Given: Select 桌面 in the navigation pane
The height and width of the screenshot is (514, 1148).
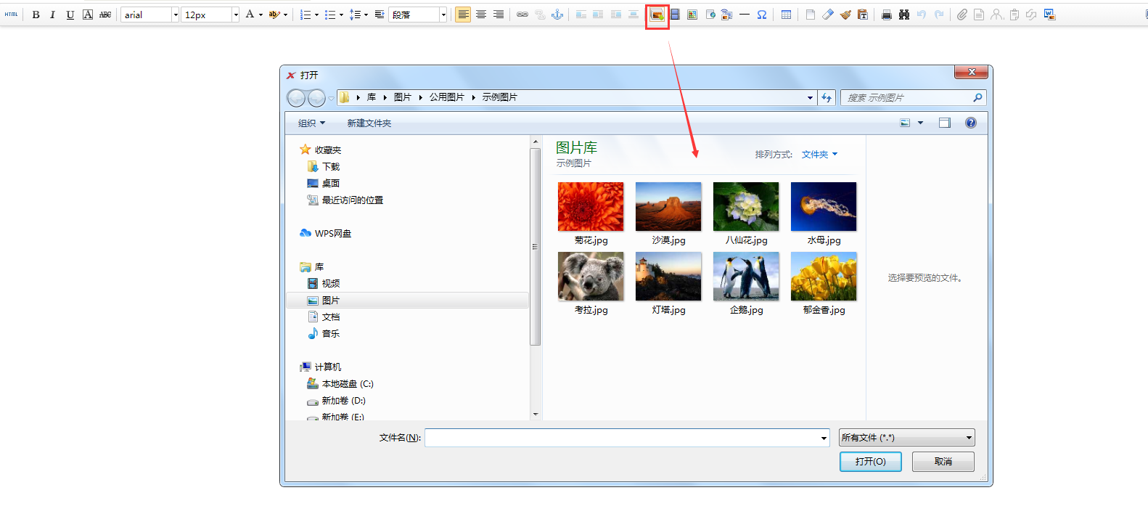Looking at the screenshot, I should coord(330,184).
